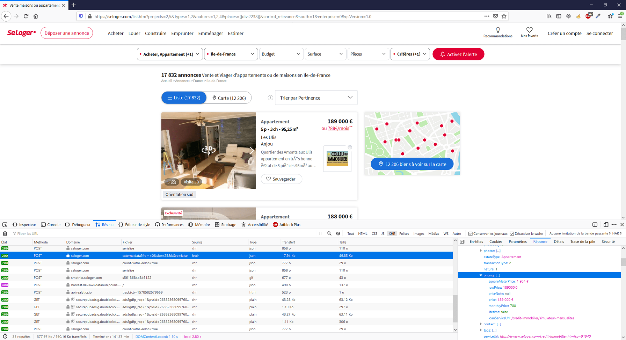Open bandwidth throttling dropdown
Image resolution: width=626 pixels, height=340 pixels.
[580, 233]
